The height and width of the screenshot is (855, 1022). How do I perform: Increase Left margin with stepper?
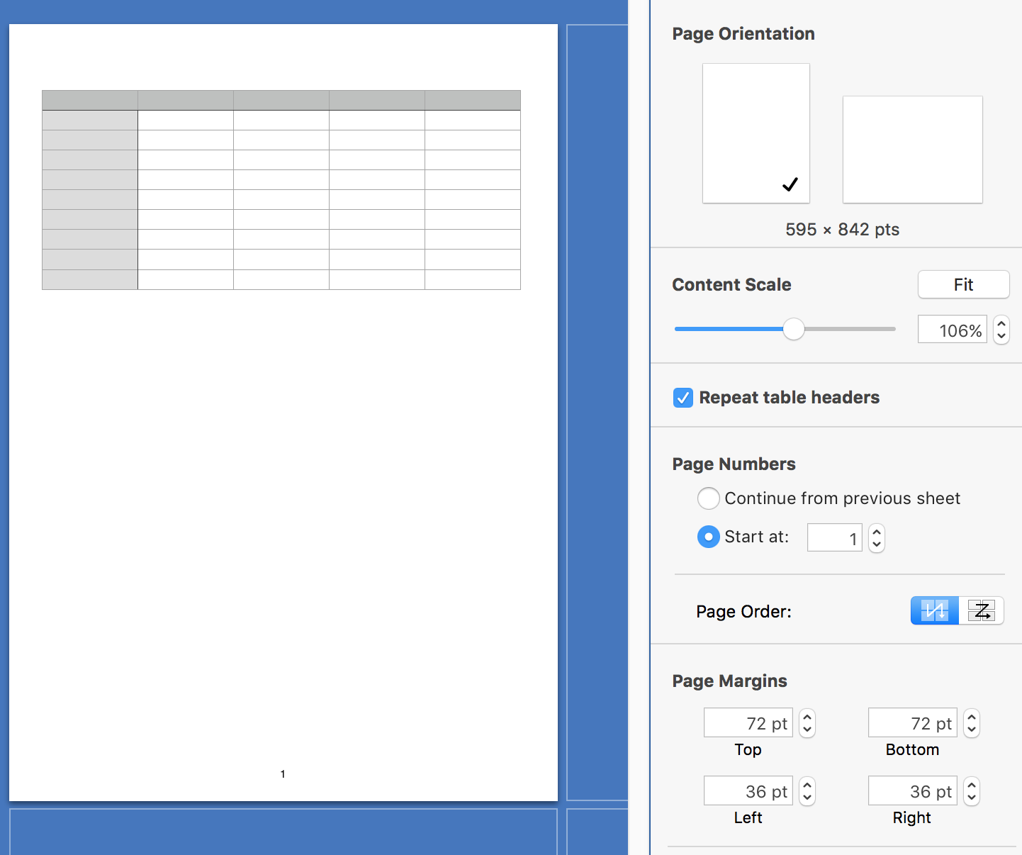807,785
